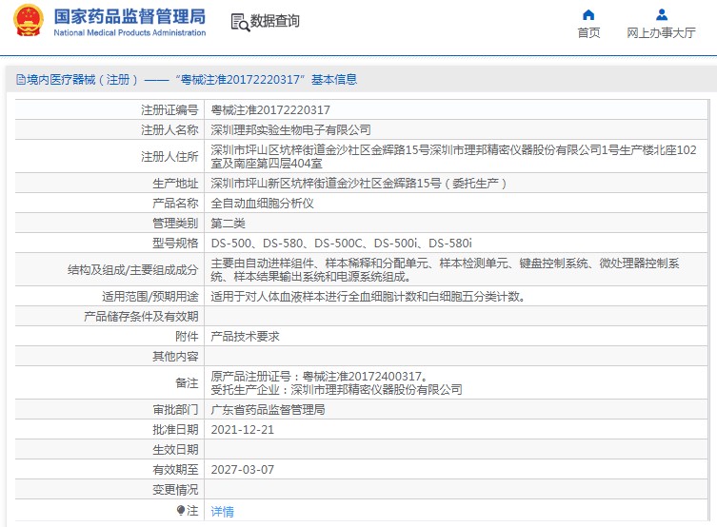Select 第二类 management category value
717x527 pixels.
(x=229, y=224)
